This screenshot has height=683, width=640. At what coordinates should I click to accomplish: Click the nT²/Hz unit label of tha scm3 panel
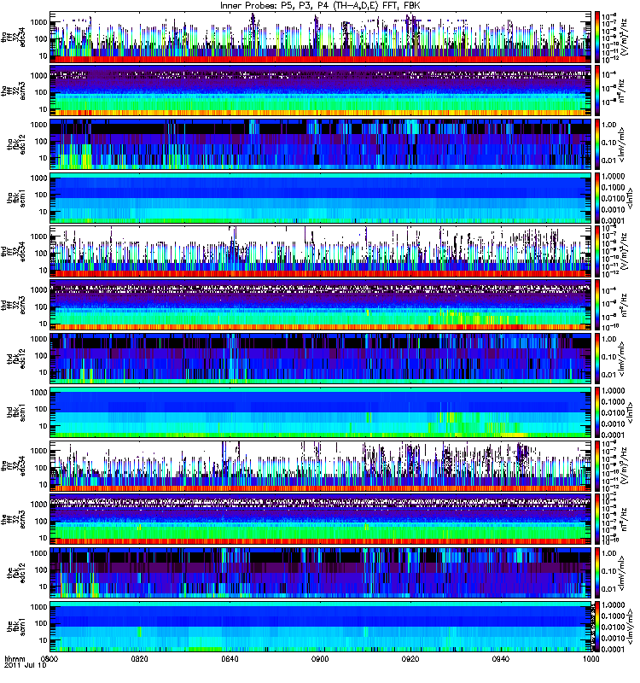pos(622,90)
